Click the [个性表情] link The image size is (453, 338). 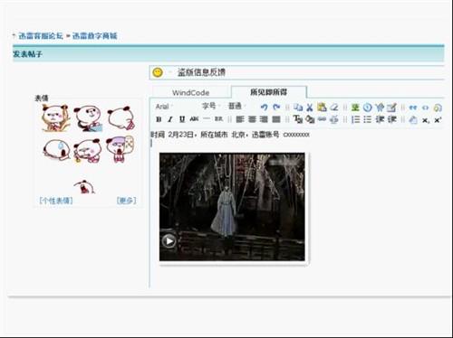point(56,201)
